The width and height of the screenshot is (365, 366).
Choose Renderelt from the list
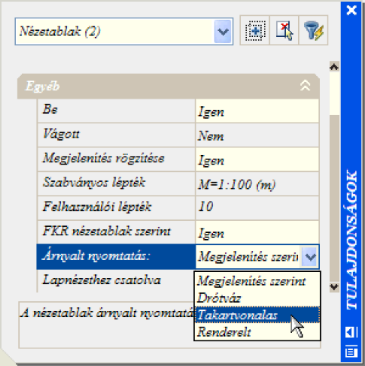tap(257, 332)
